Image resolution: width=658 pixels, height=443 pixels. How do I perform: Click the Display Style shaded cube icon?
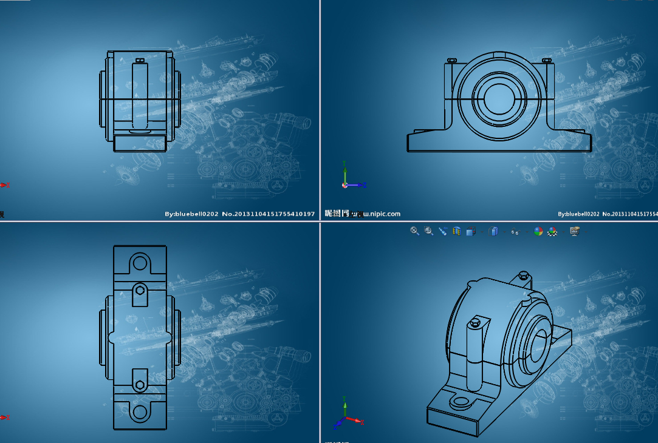tap(493, 231)
